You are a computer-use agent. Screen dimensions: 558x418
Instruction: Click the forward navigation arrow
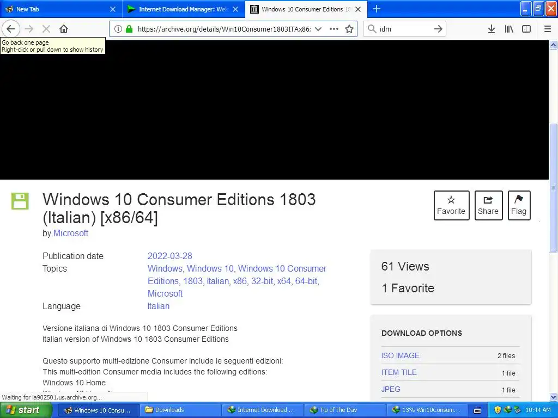[x=29, y=29]
